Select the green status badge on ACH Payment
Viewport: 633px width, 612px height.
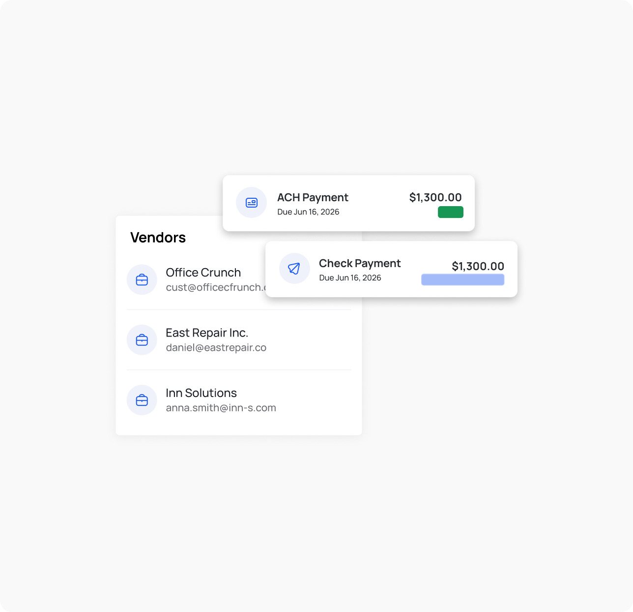coord(451,212)
